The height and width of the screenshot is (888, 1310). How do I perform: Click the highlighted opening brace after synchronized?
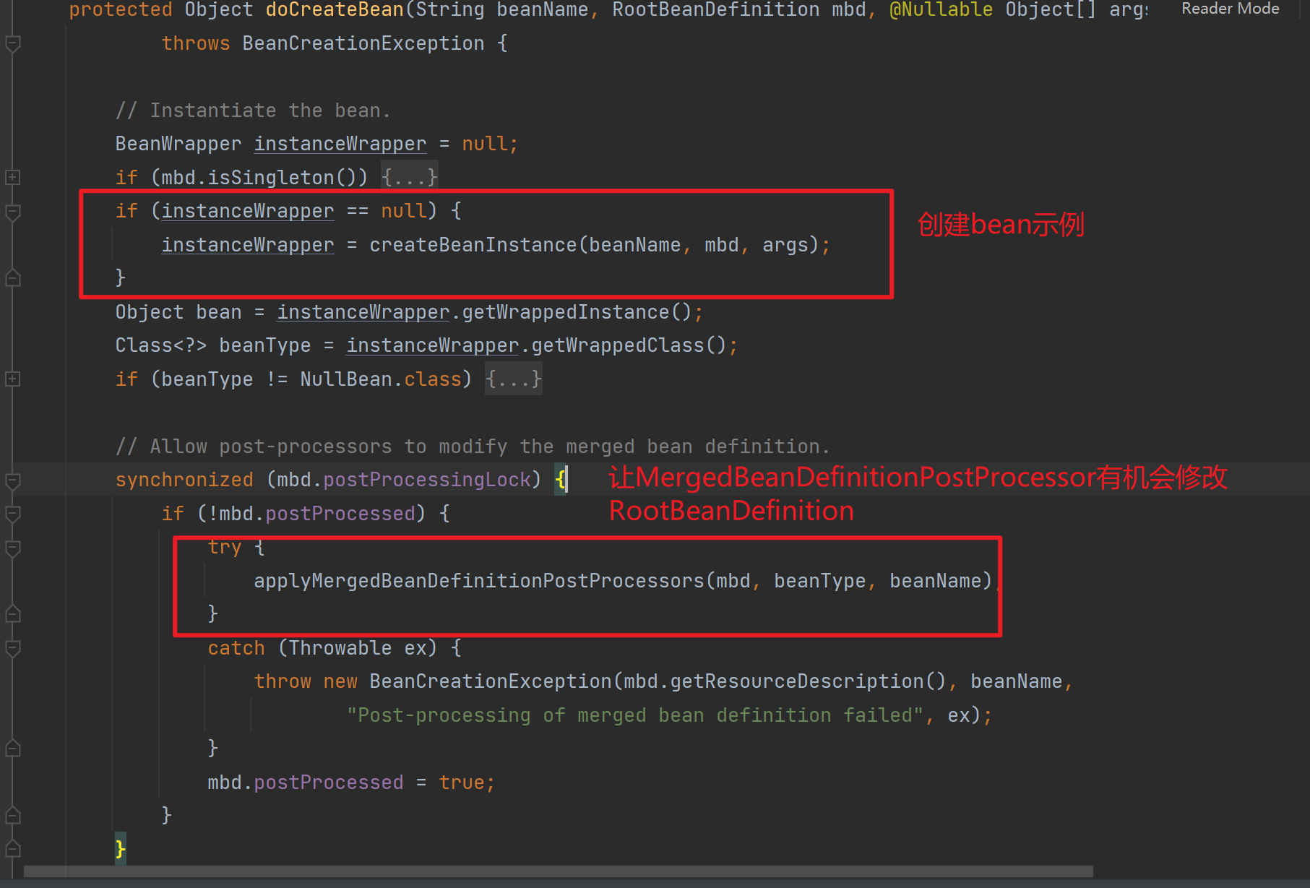(x=560, y=480)
